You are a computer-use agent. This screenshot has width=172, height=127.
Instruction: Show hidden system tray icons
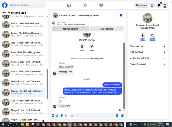point(142,124)
